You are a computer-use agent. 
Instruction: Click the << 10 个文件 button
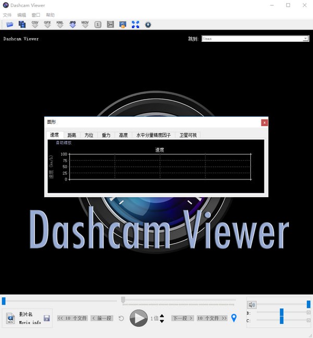[72, 318]
